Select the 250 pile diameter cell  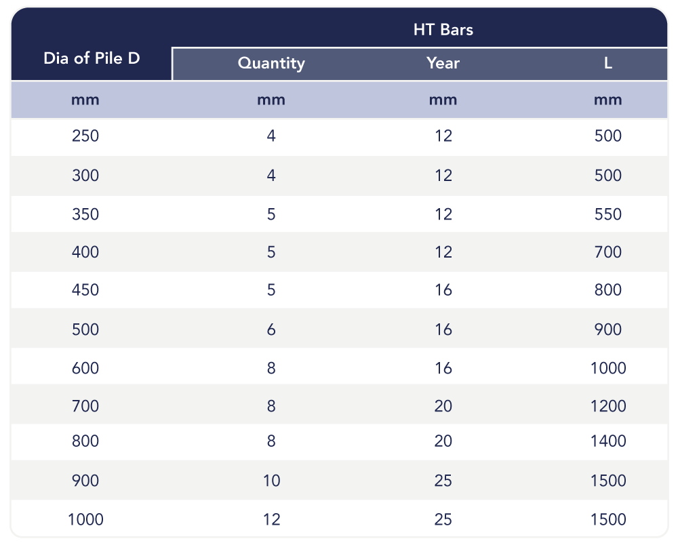click(85, 136)
